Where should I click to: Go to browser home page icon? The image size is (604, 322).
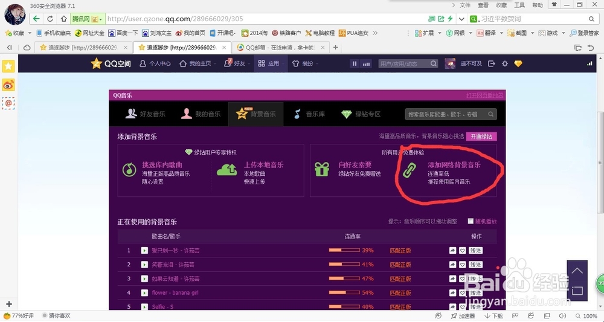point(64,19)
